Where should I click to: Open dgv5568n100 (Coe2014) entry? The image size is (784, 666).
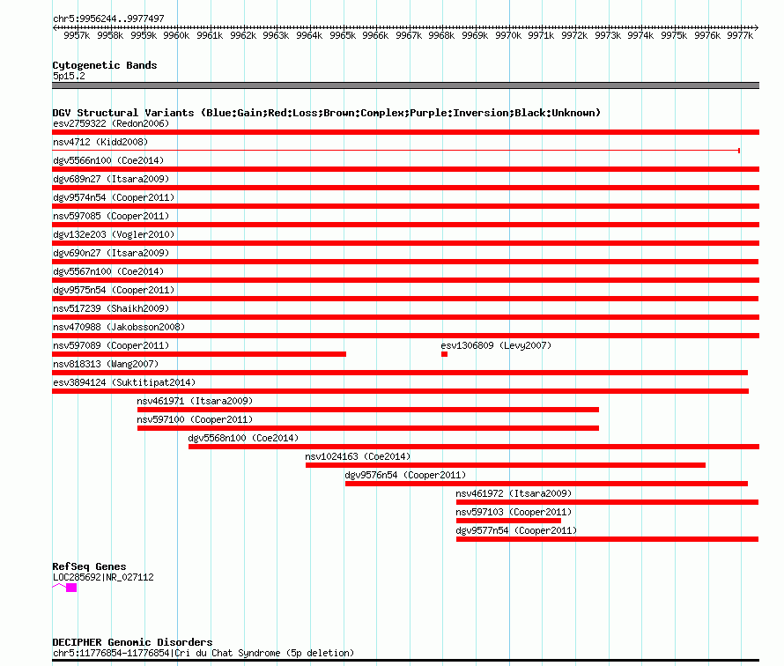tap(243, 438)
